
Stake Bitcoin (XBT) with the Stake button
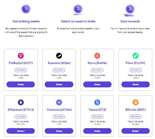[x=135, y=131]
